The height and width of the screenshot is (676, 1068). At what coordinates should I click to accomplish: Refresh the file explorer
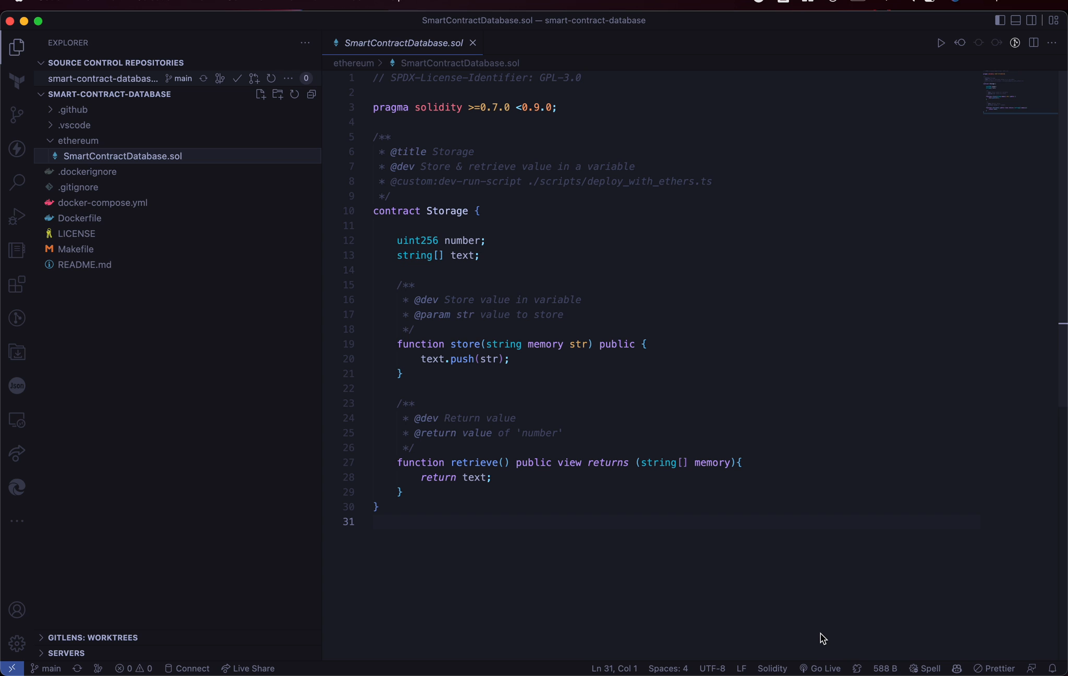pos(295,94)
